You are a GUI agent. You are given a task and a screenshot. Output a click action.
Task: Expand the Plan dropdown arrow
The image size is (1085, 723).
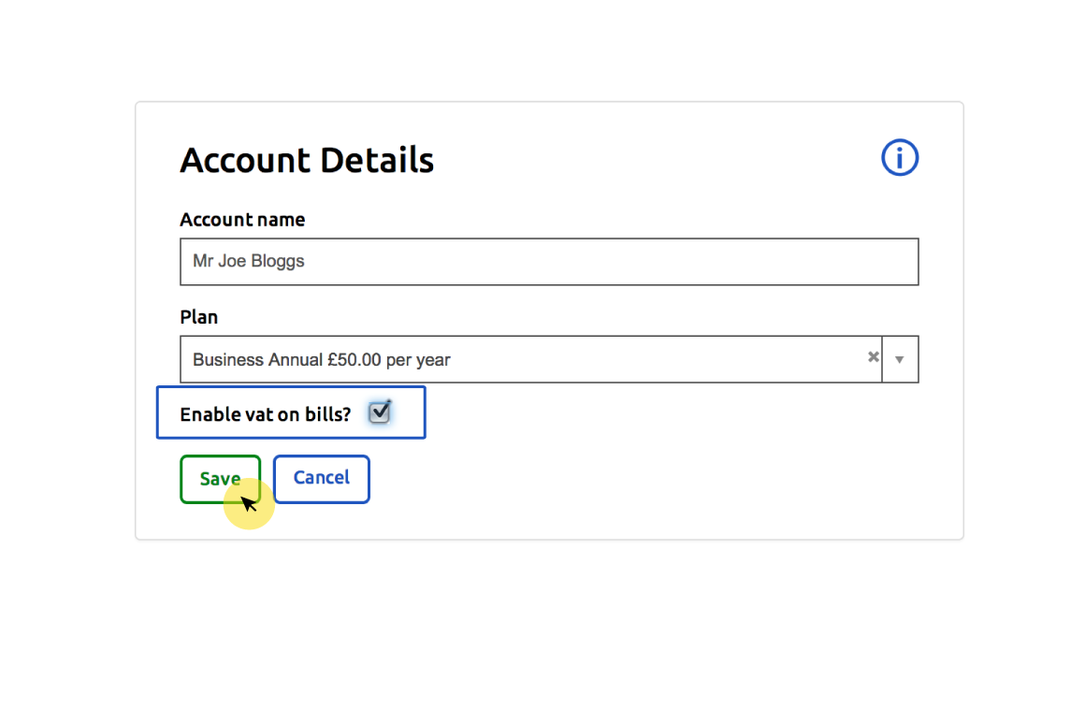click(900, 359)
